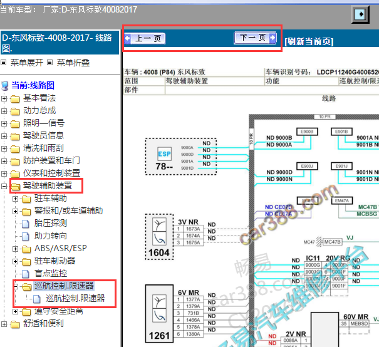This screenshot has height=347, width=379.
Task: Click the 动力总成 folder icon
Action: click(x=15, y=111)
